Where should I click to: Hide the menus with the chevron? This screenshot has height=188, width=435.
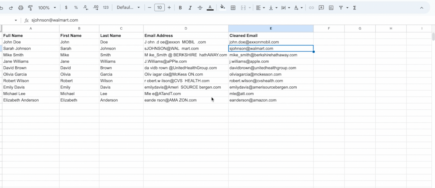pos(422,8)
